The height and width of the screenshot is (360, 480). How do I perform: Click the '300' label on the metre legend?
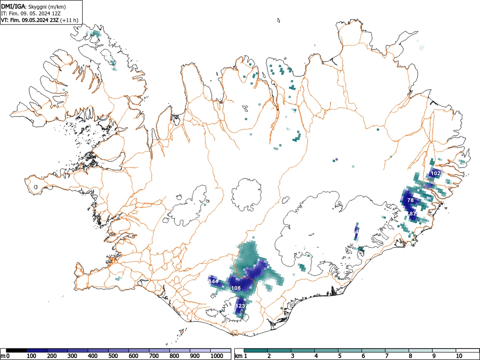pos(72,356)
